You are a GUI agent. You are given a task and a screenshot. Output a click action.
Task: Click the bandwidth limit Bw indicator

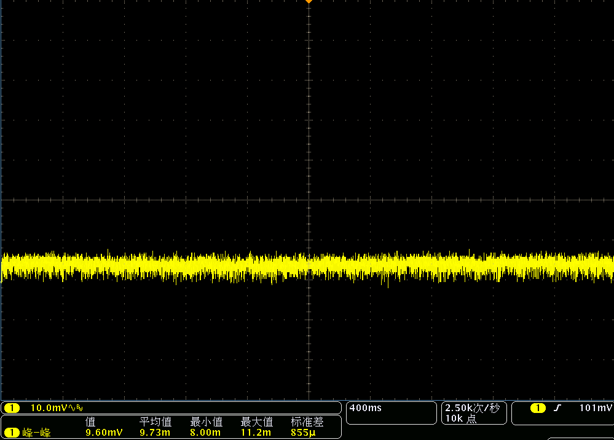79,408
